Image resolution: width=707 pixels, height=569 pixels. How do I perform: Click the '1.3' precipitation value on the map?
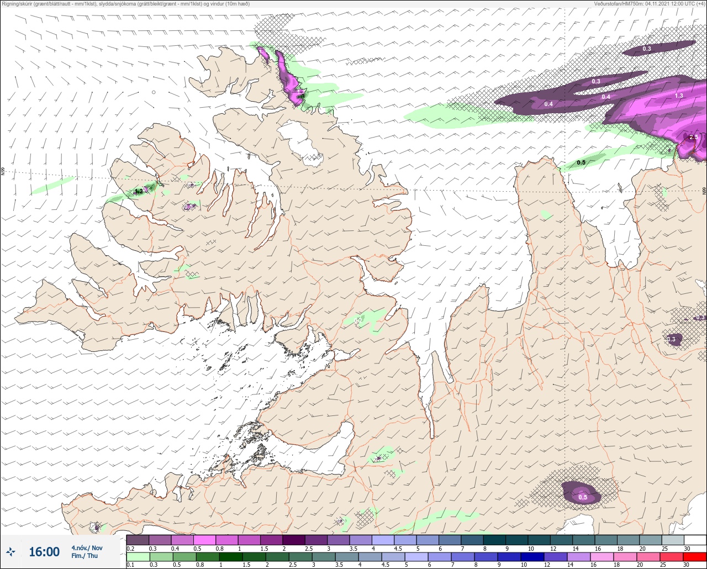pos(679,96)
